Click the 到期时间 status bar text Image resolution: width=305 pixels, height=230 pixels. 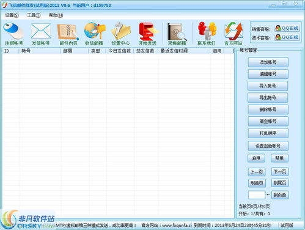coord(232,225)
